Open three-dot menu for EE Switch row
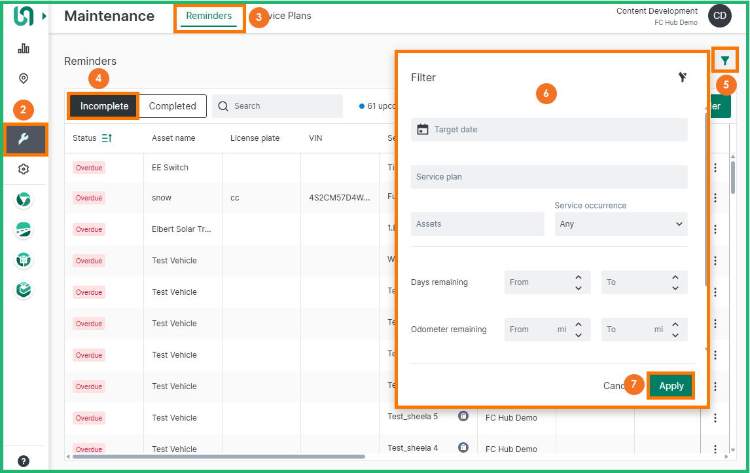The width and height of the screenshot is (750, 473). 715,168
